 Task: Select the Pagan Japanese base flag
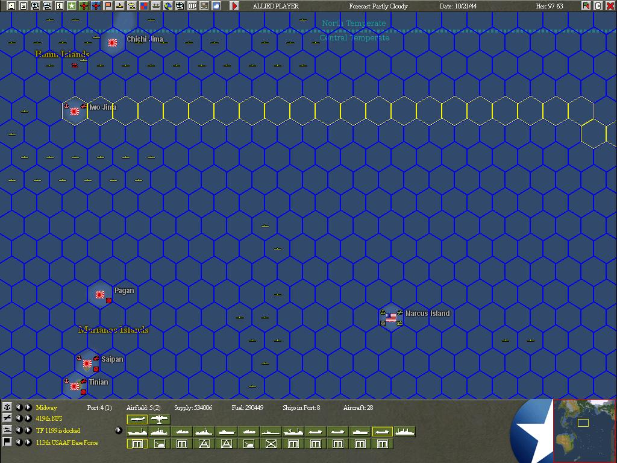click(x=100, y=294)
